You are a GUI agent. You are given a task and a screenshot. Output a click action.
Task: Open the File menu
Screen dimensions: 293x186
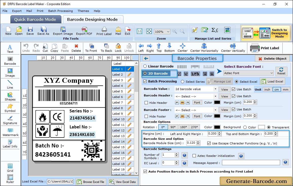(5, 11)
